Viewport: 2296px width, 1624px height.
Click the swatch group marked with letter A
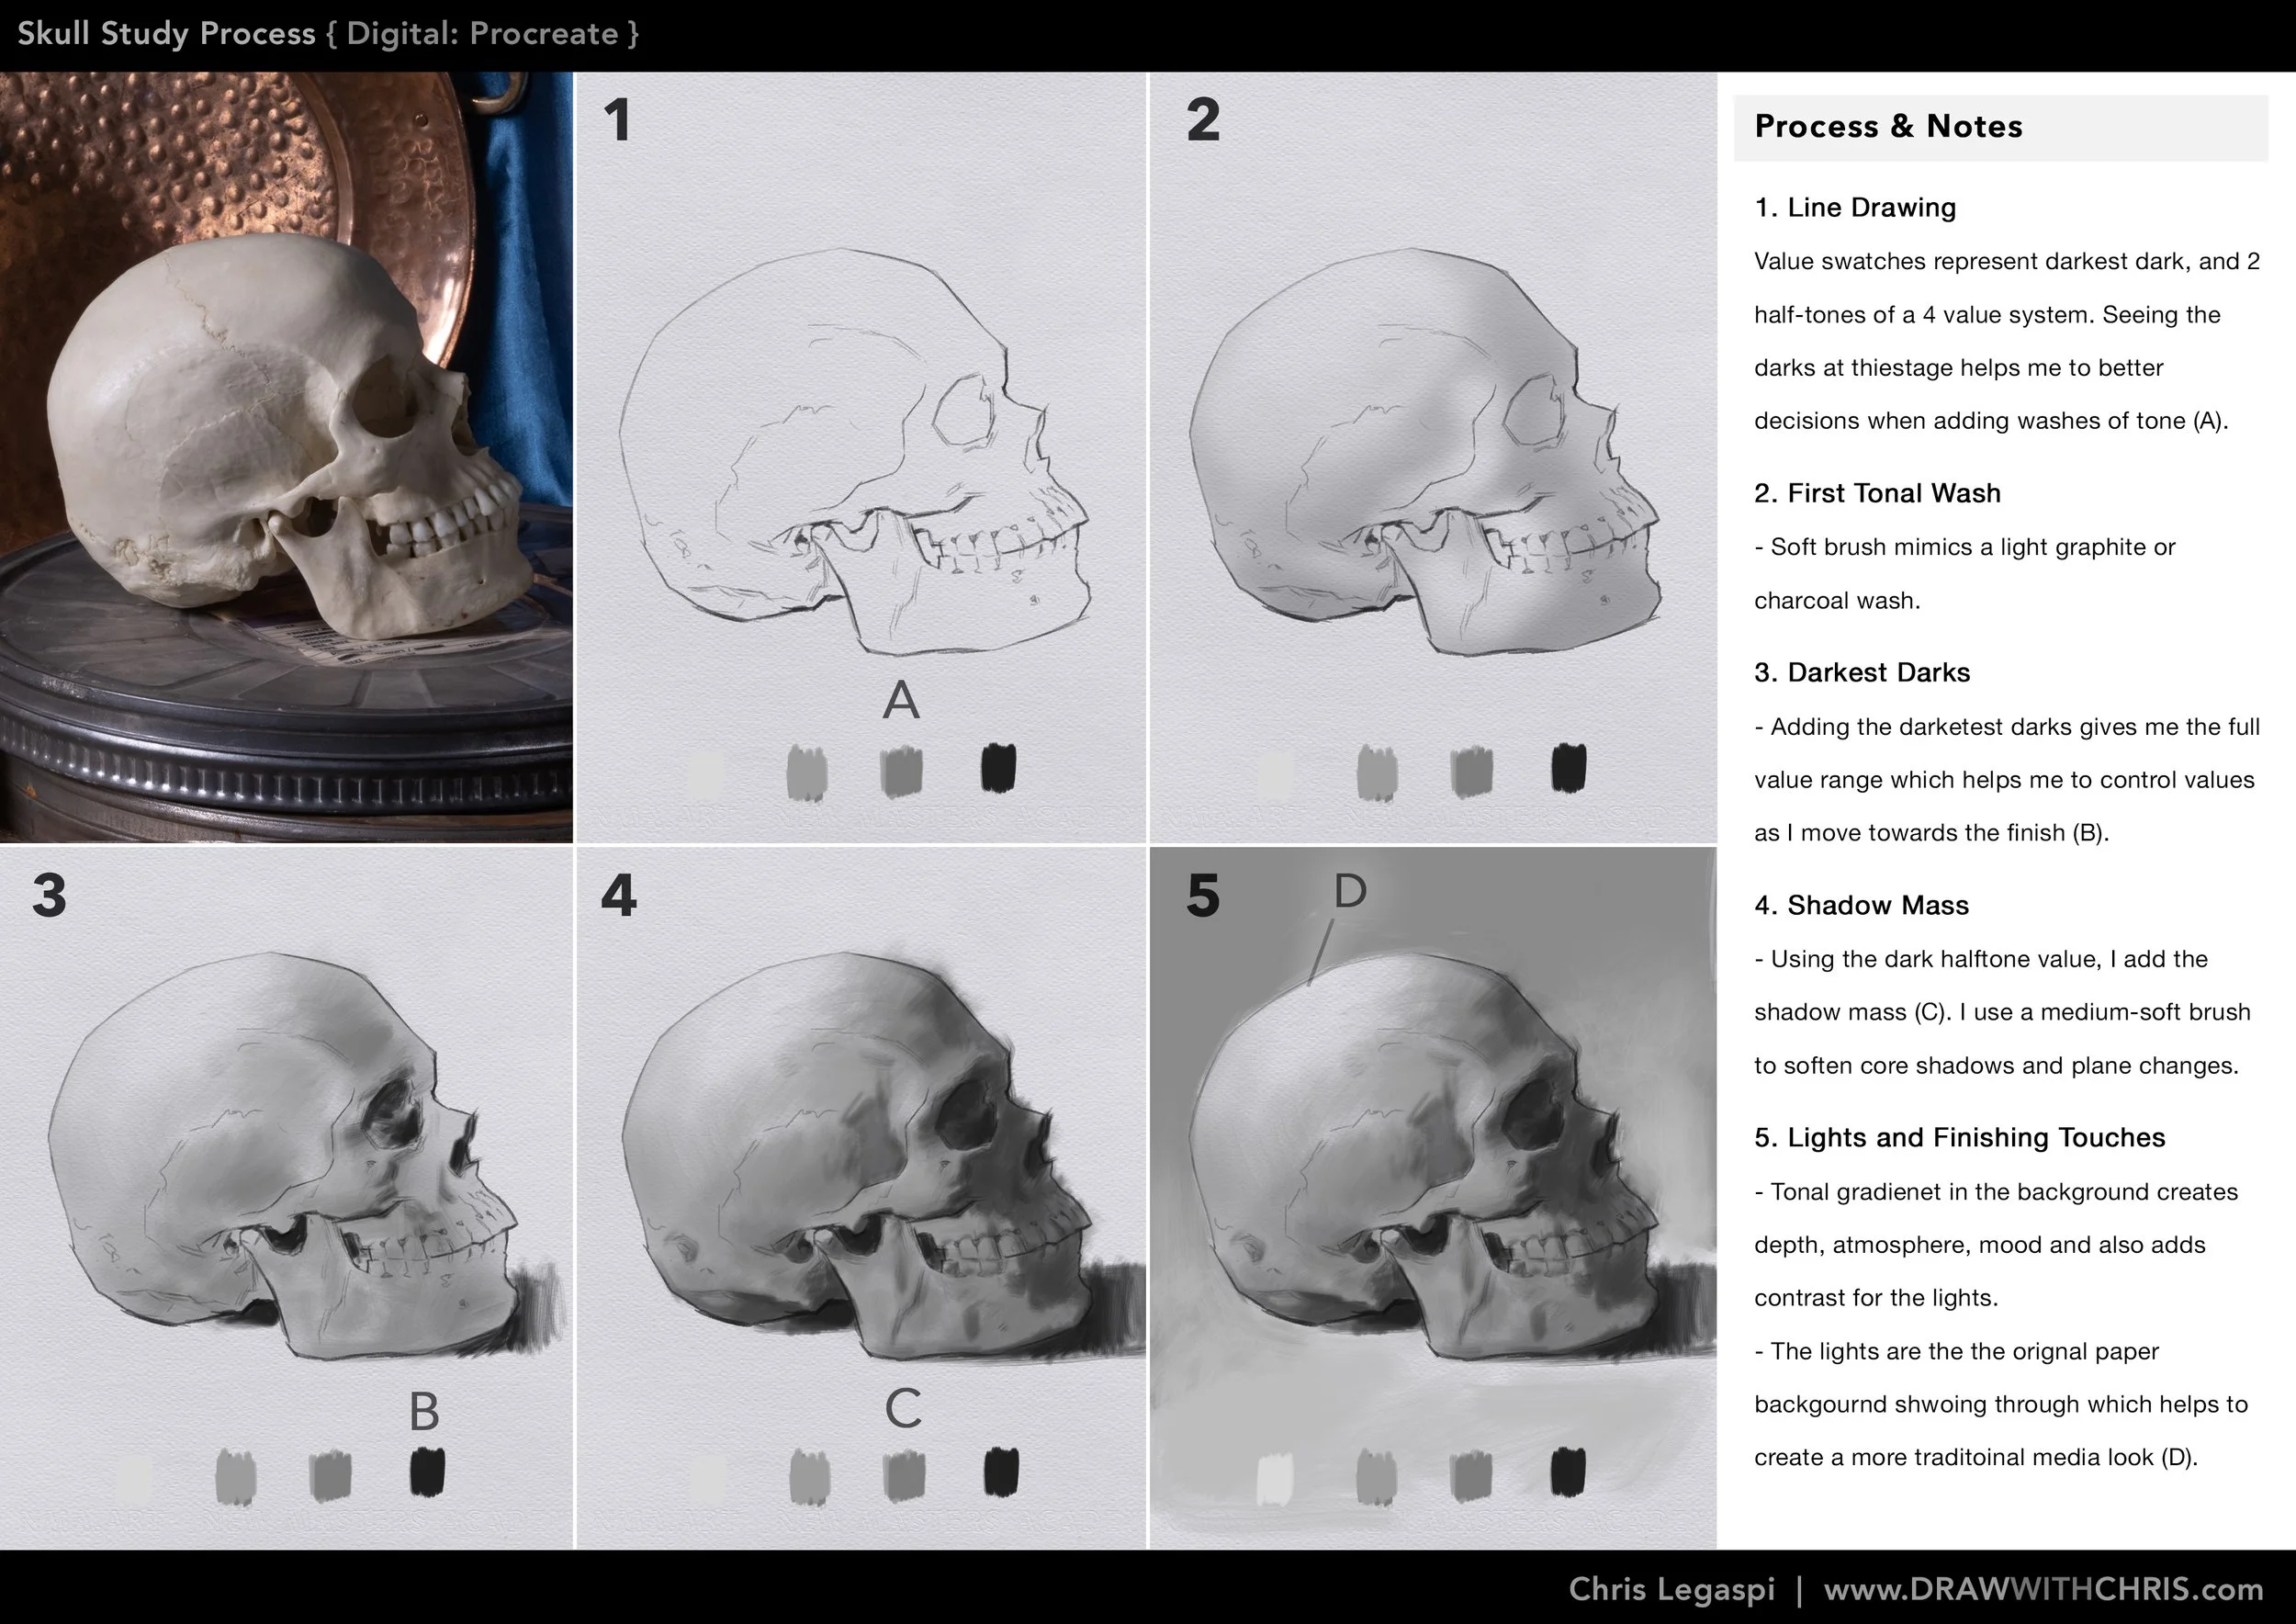coord(903,701)
